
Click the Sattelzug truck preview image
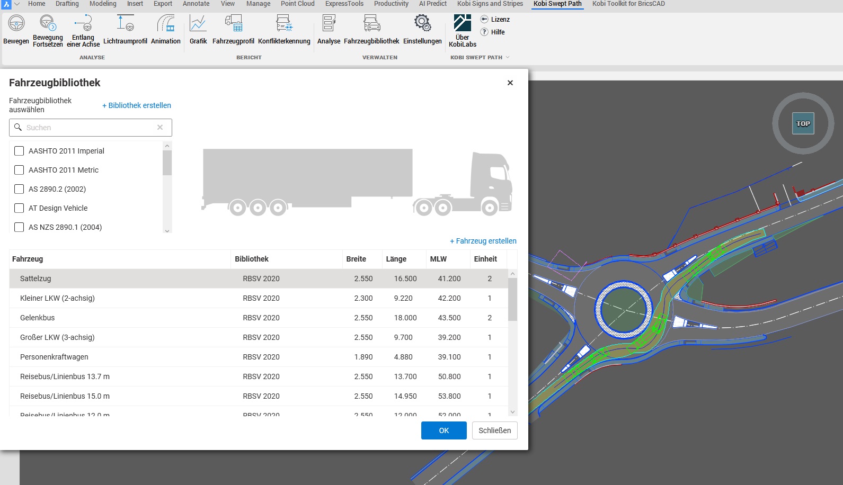(x=357, y=182)
